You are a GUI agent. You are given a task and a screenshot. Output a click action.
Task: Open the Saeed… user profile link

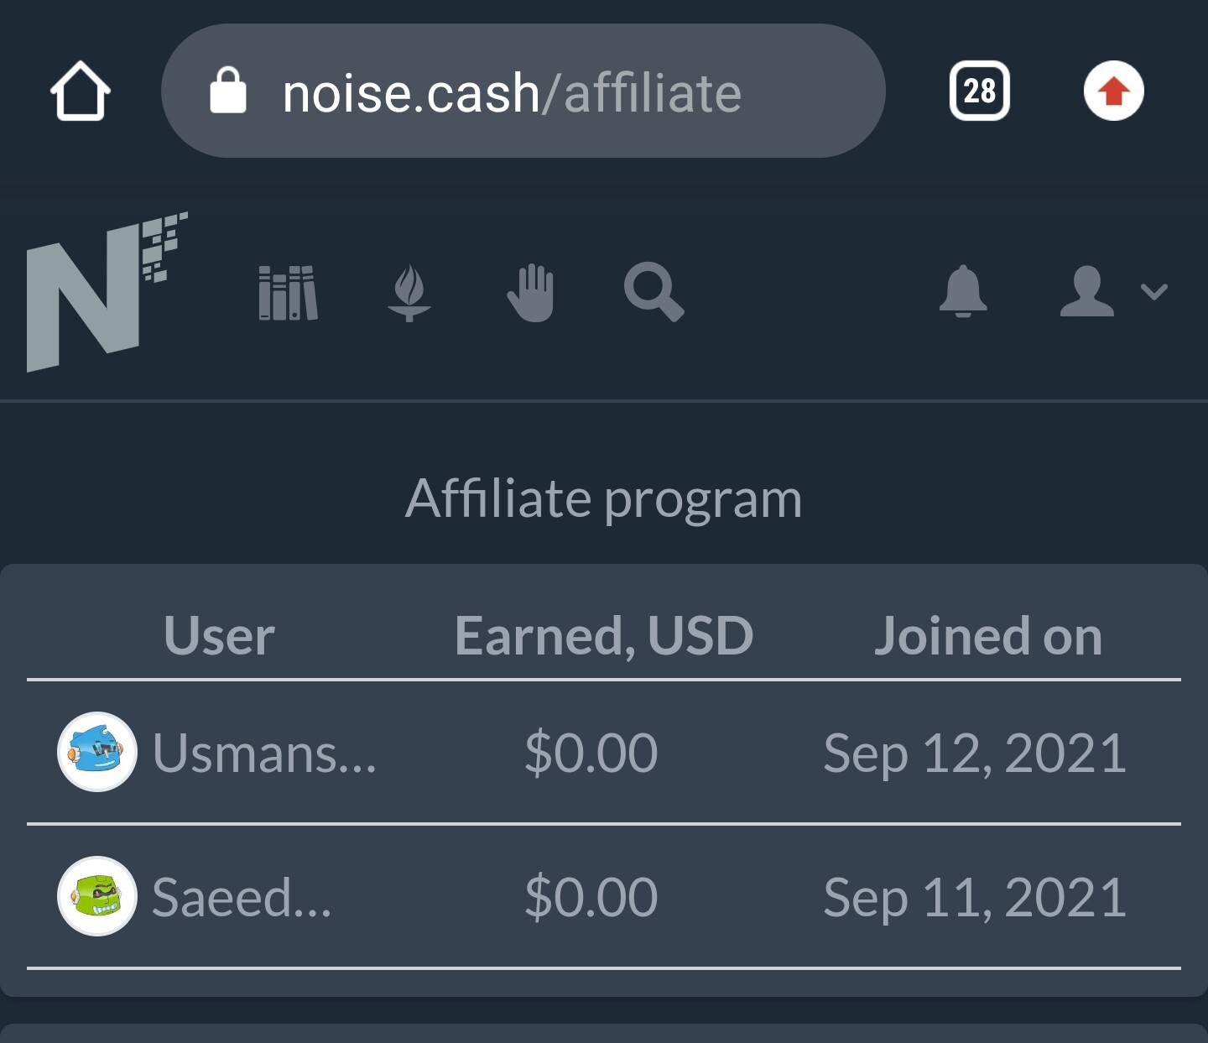[x=242, y=897]
